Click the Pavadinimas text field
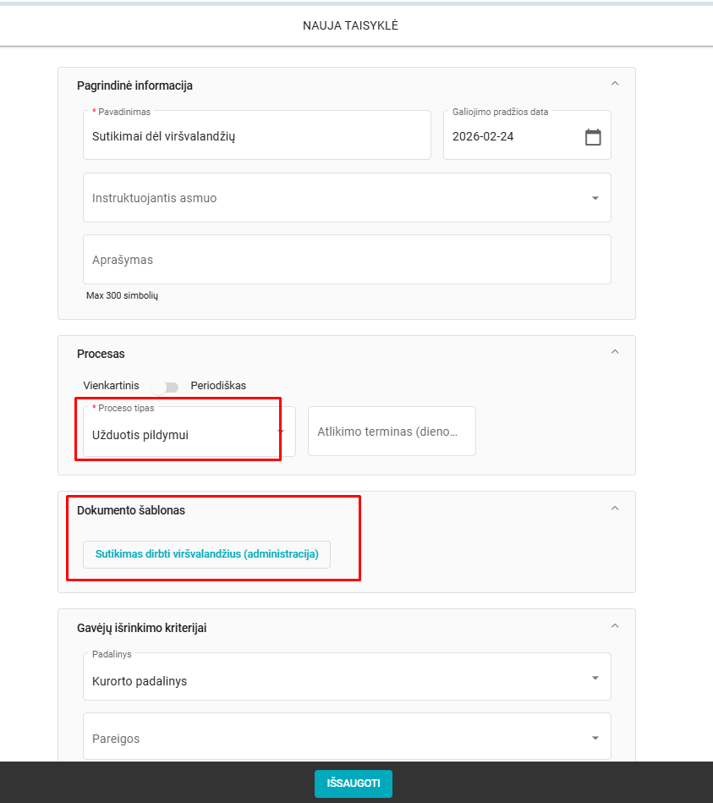This screenshot has height=803, width=713. pyautogui.click(x=256, y=136)
